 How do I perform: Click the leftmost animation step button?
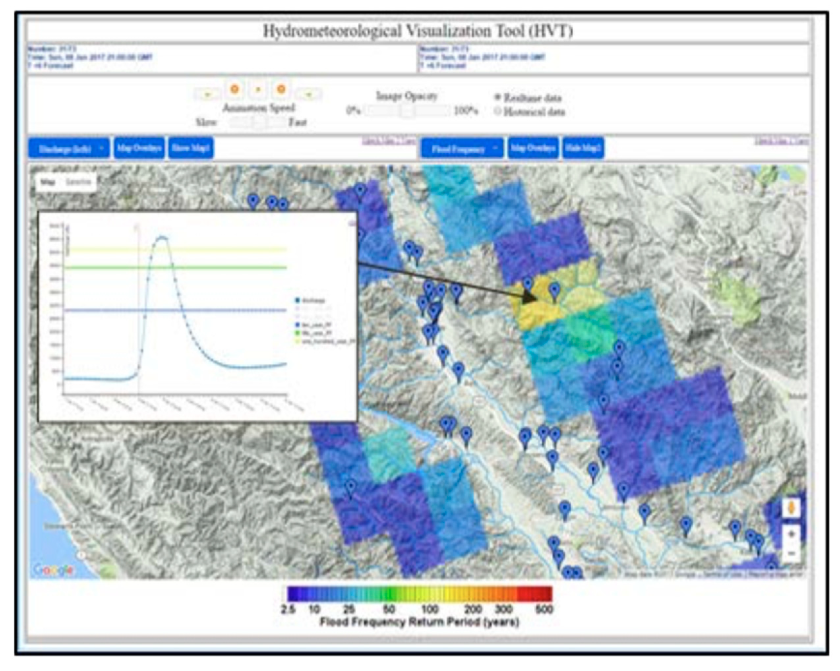pos(208,94)
